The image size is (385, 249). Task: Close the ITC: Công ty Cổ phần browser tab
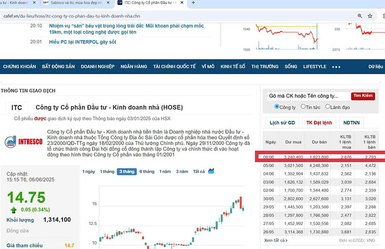(182, 3)
